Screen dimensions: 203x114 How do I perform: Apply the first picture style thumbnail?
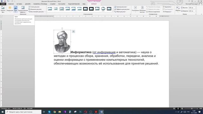tap(50, 9)
